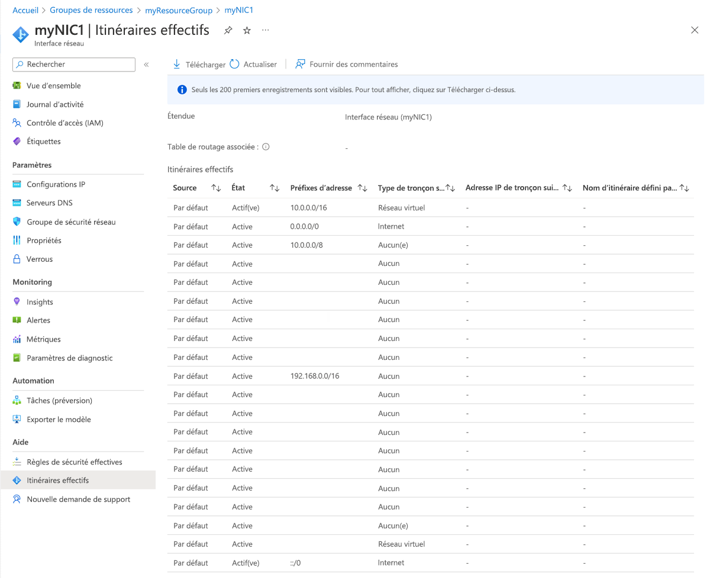Screen dimensions: 710x578
Task: Open Vue d'ensemble overview
Action: [54, 86]
